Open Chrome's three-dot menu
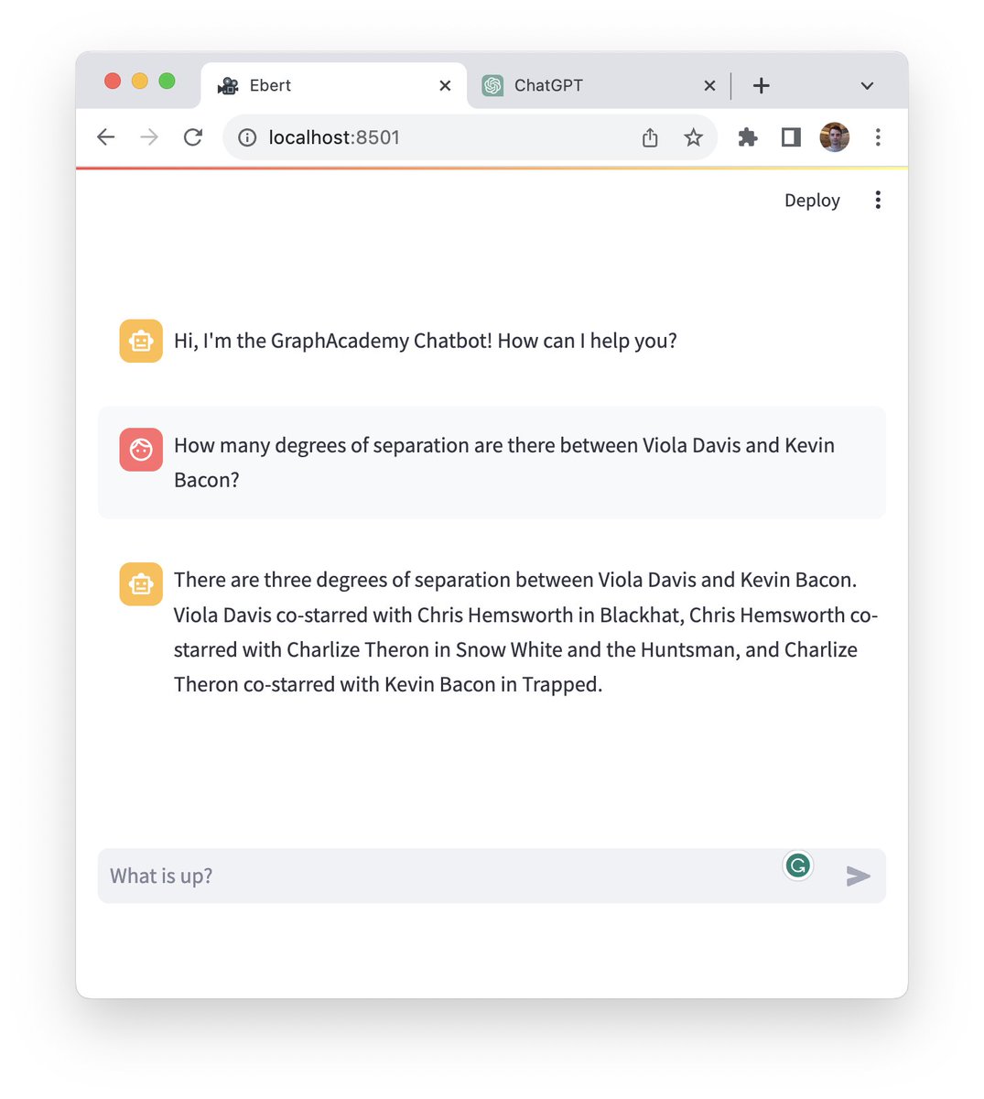 pyautogui.click(x=878, y=136)
